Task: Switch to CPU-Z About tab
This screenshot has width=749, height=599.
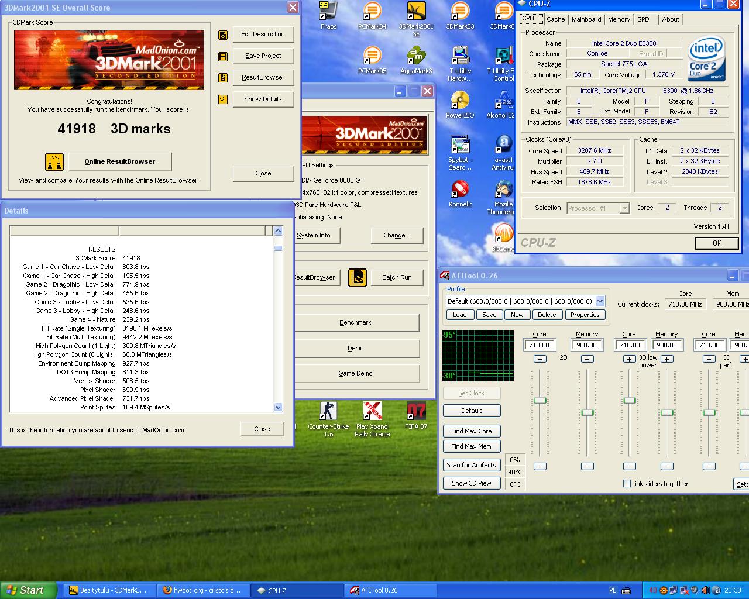Action: pyautogui.click(x=671, y=19)
